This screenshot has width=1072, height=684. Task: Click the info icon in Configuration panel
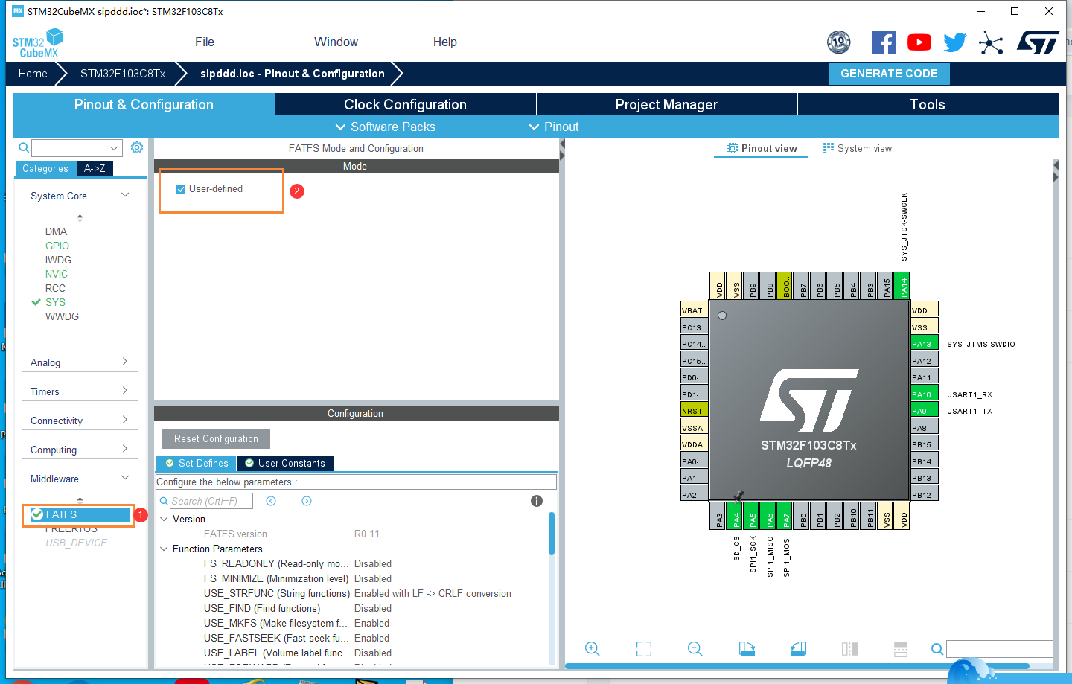[x=536, y=500]
